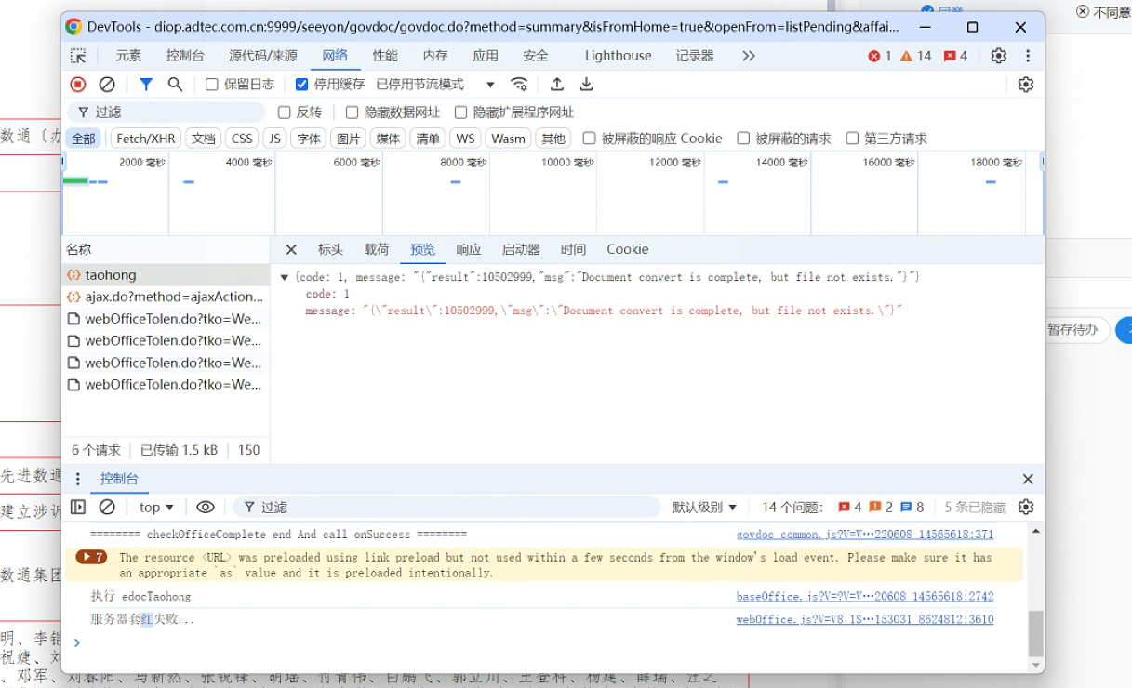Enable the 保留日志 checkbox

pyautogui.click(x=212, y=85)
